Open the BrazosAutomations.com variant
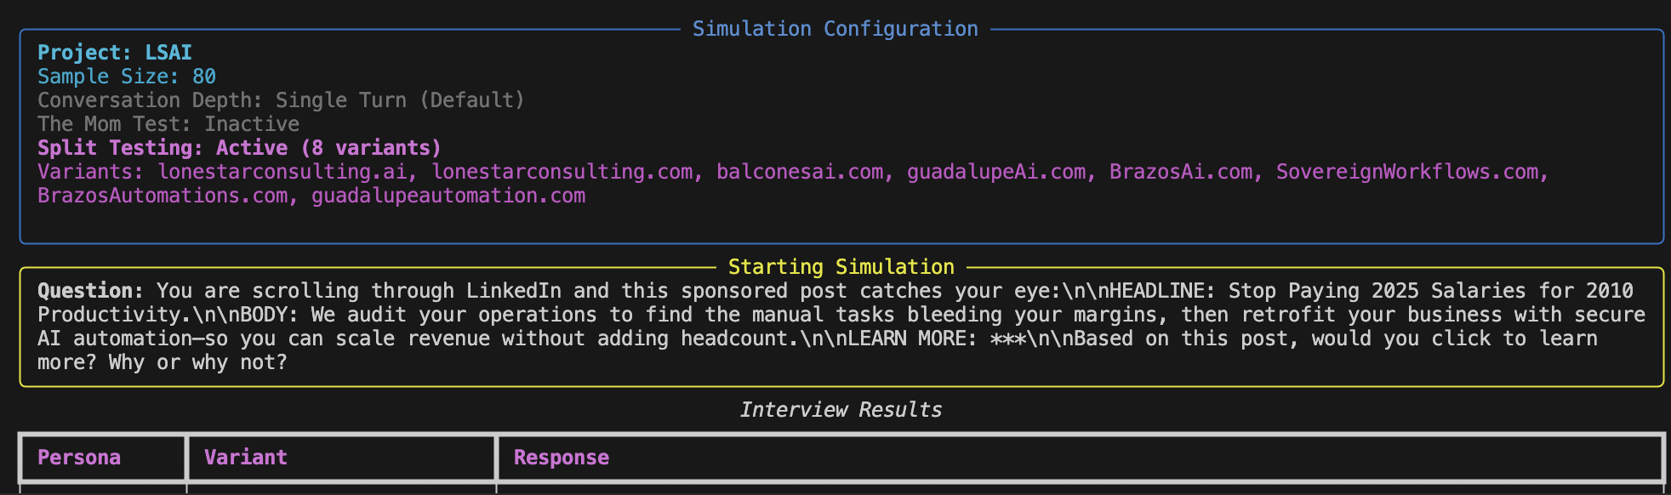 point(163,196)
